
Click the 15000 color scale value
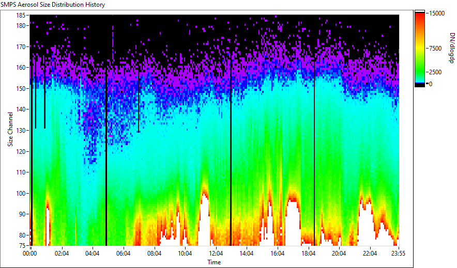click(x=437, y=13)
